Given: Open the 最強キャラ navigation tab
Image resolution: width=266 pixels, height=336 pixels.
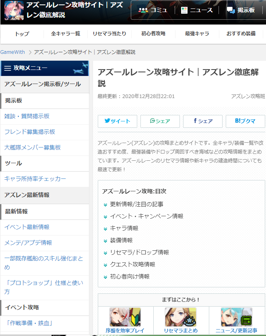Looking at the screenshot, I should click(197, 34).
